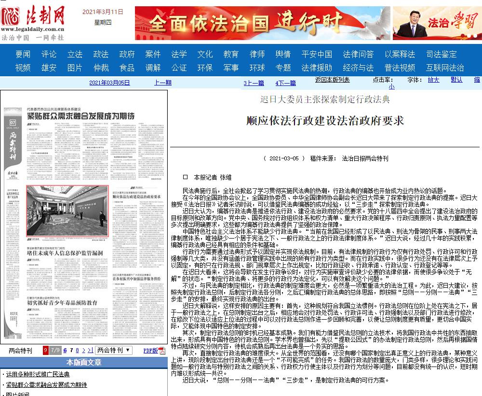The width and height of the screenshot is (482, 396).
Task: Go to 以案释法 section
Action: tap(400, 54)
